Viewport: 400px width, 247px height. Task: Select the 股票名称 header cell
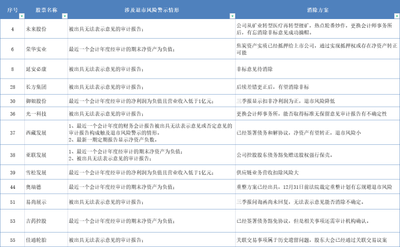(x=46, y=10)
